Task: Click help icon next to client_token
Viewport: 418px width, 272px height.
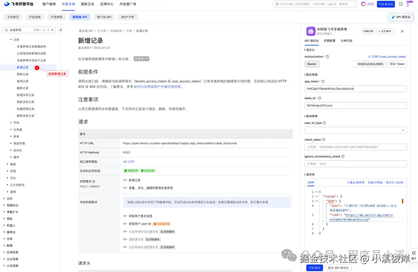Action: 323,140
